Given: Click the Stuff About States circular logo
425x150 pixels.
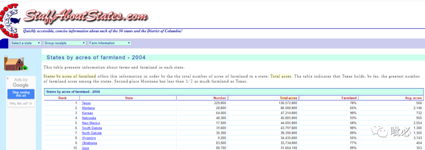Looking at the screenshot, I should coord(10,20).
